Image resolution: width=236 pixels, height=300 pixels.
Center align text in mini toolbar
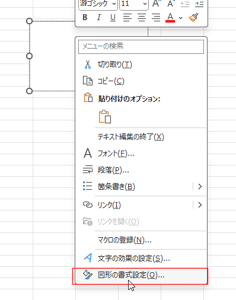point(142,18)
